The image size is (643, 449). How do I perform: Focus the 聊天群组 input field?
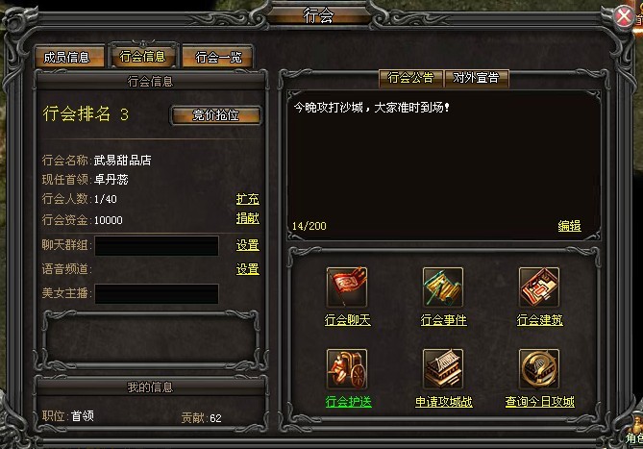[157, 245]
